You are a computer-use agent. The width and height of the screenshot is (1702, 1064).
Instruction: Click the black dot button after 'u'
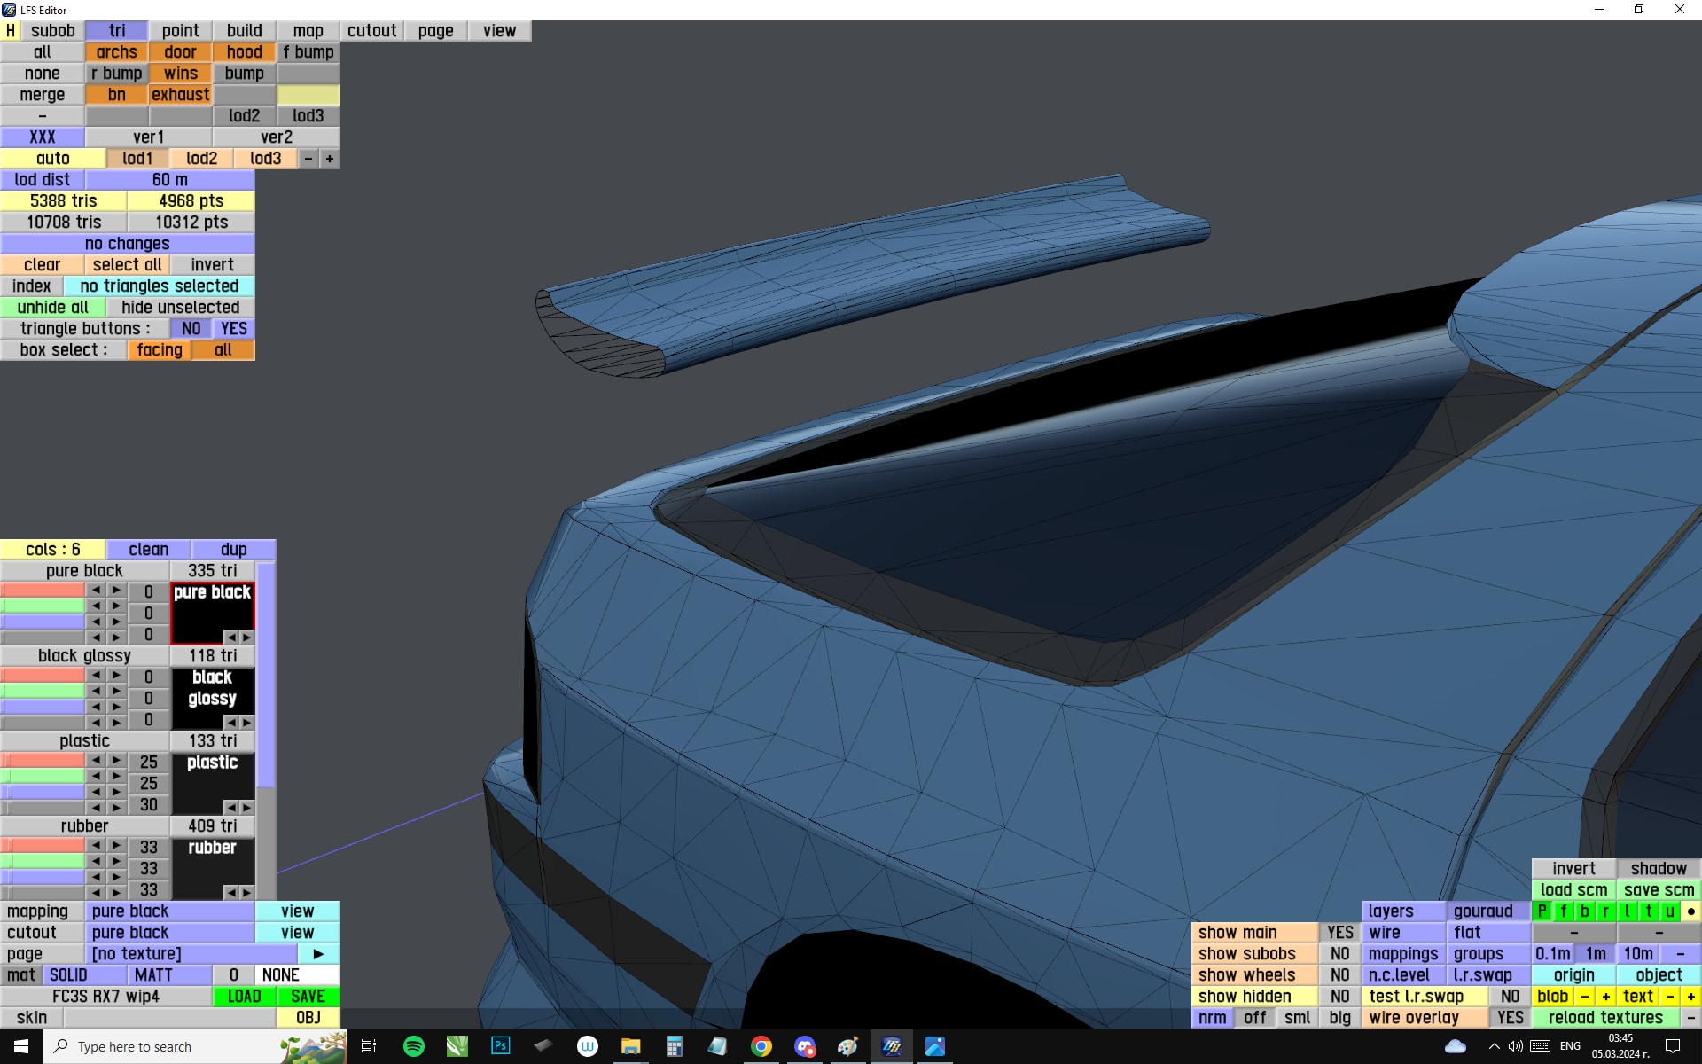click(1690, 911)
